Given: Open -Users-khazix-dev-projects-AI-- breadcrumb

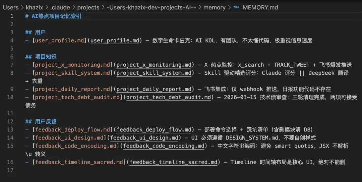Looking at the screenshot, I should (x=151, y=7).
